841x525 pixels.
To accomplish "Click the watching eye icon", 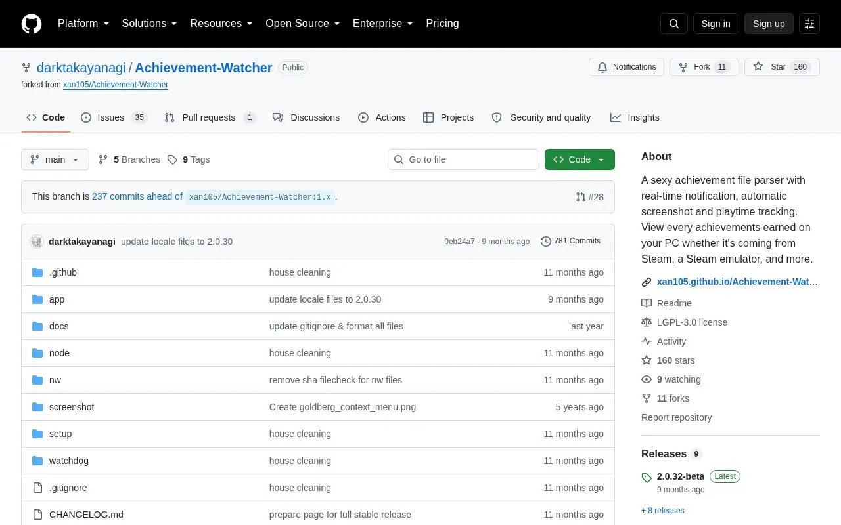I will click(x=647, y=379).
